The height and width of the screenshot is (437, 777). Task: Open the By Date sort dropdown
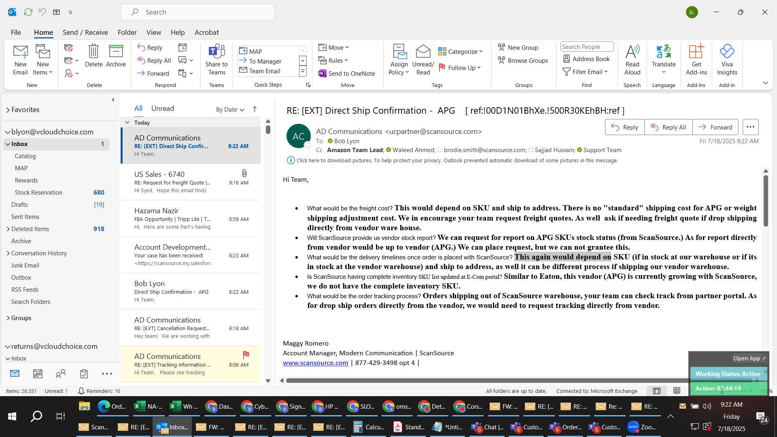230,109
